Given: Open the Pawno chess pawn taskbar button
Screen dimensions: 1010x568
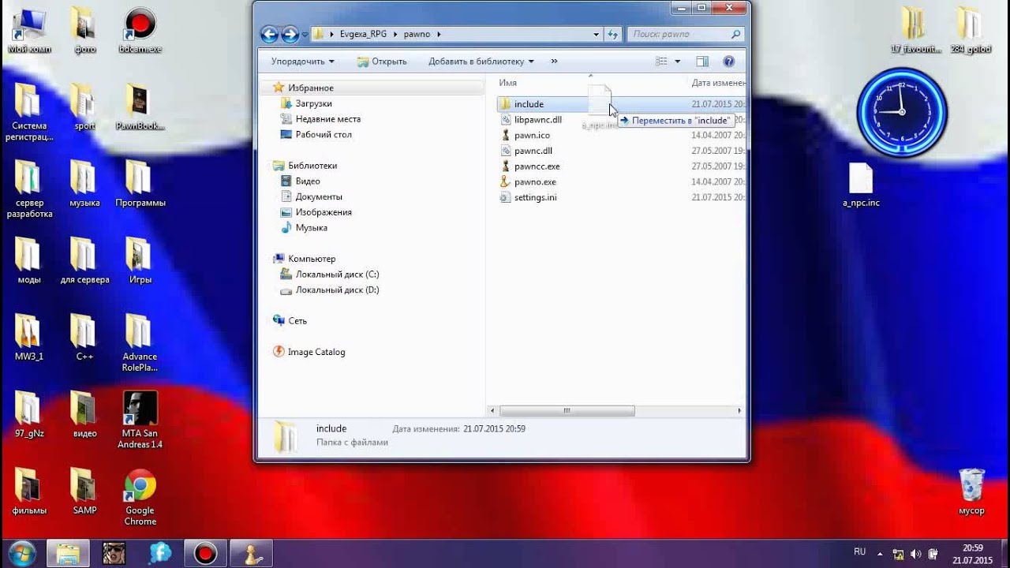Looking at the screenshot, I should click(252, 553).
